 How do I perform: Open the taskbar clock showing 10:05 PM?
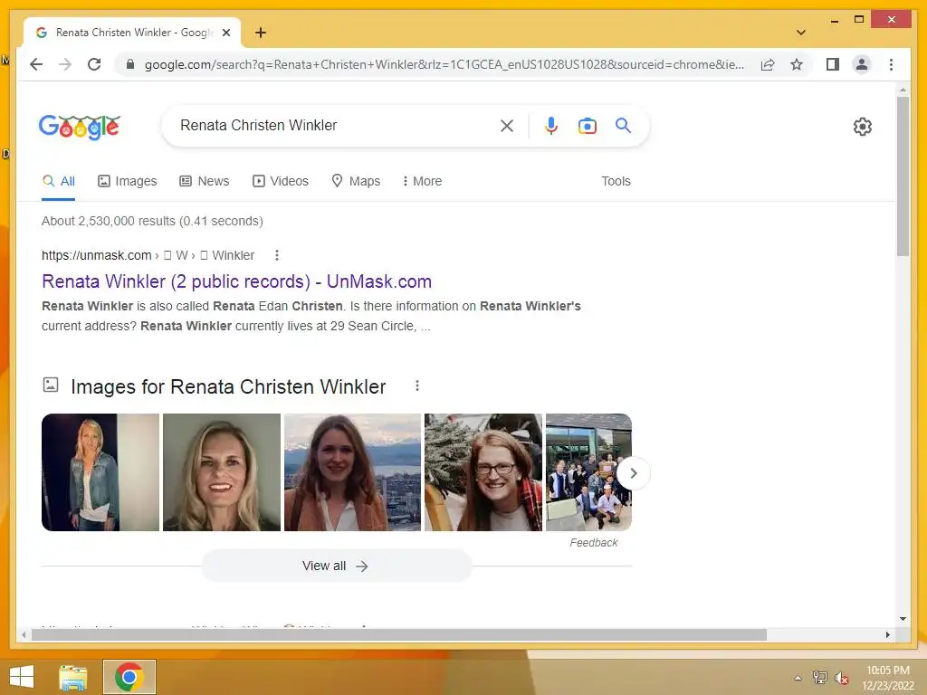[x=888, y=678]
